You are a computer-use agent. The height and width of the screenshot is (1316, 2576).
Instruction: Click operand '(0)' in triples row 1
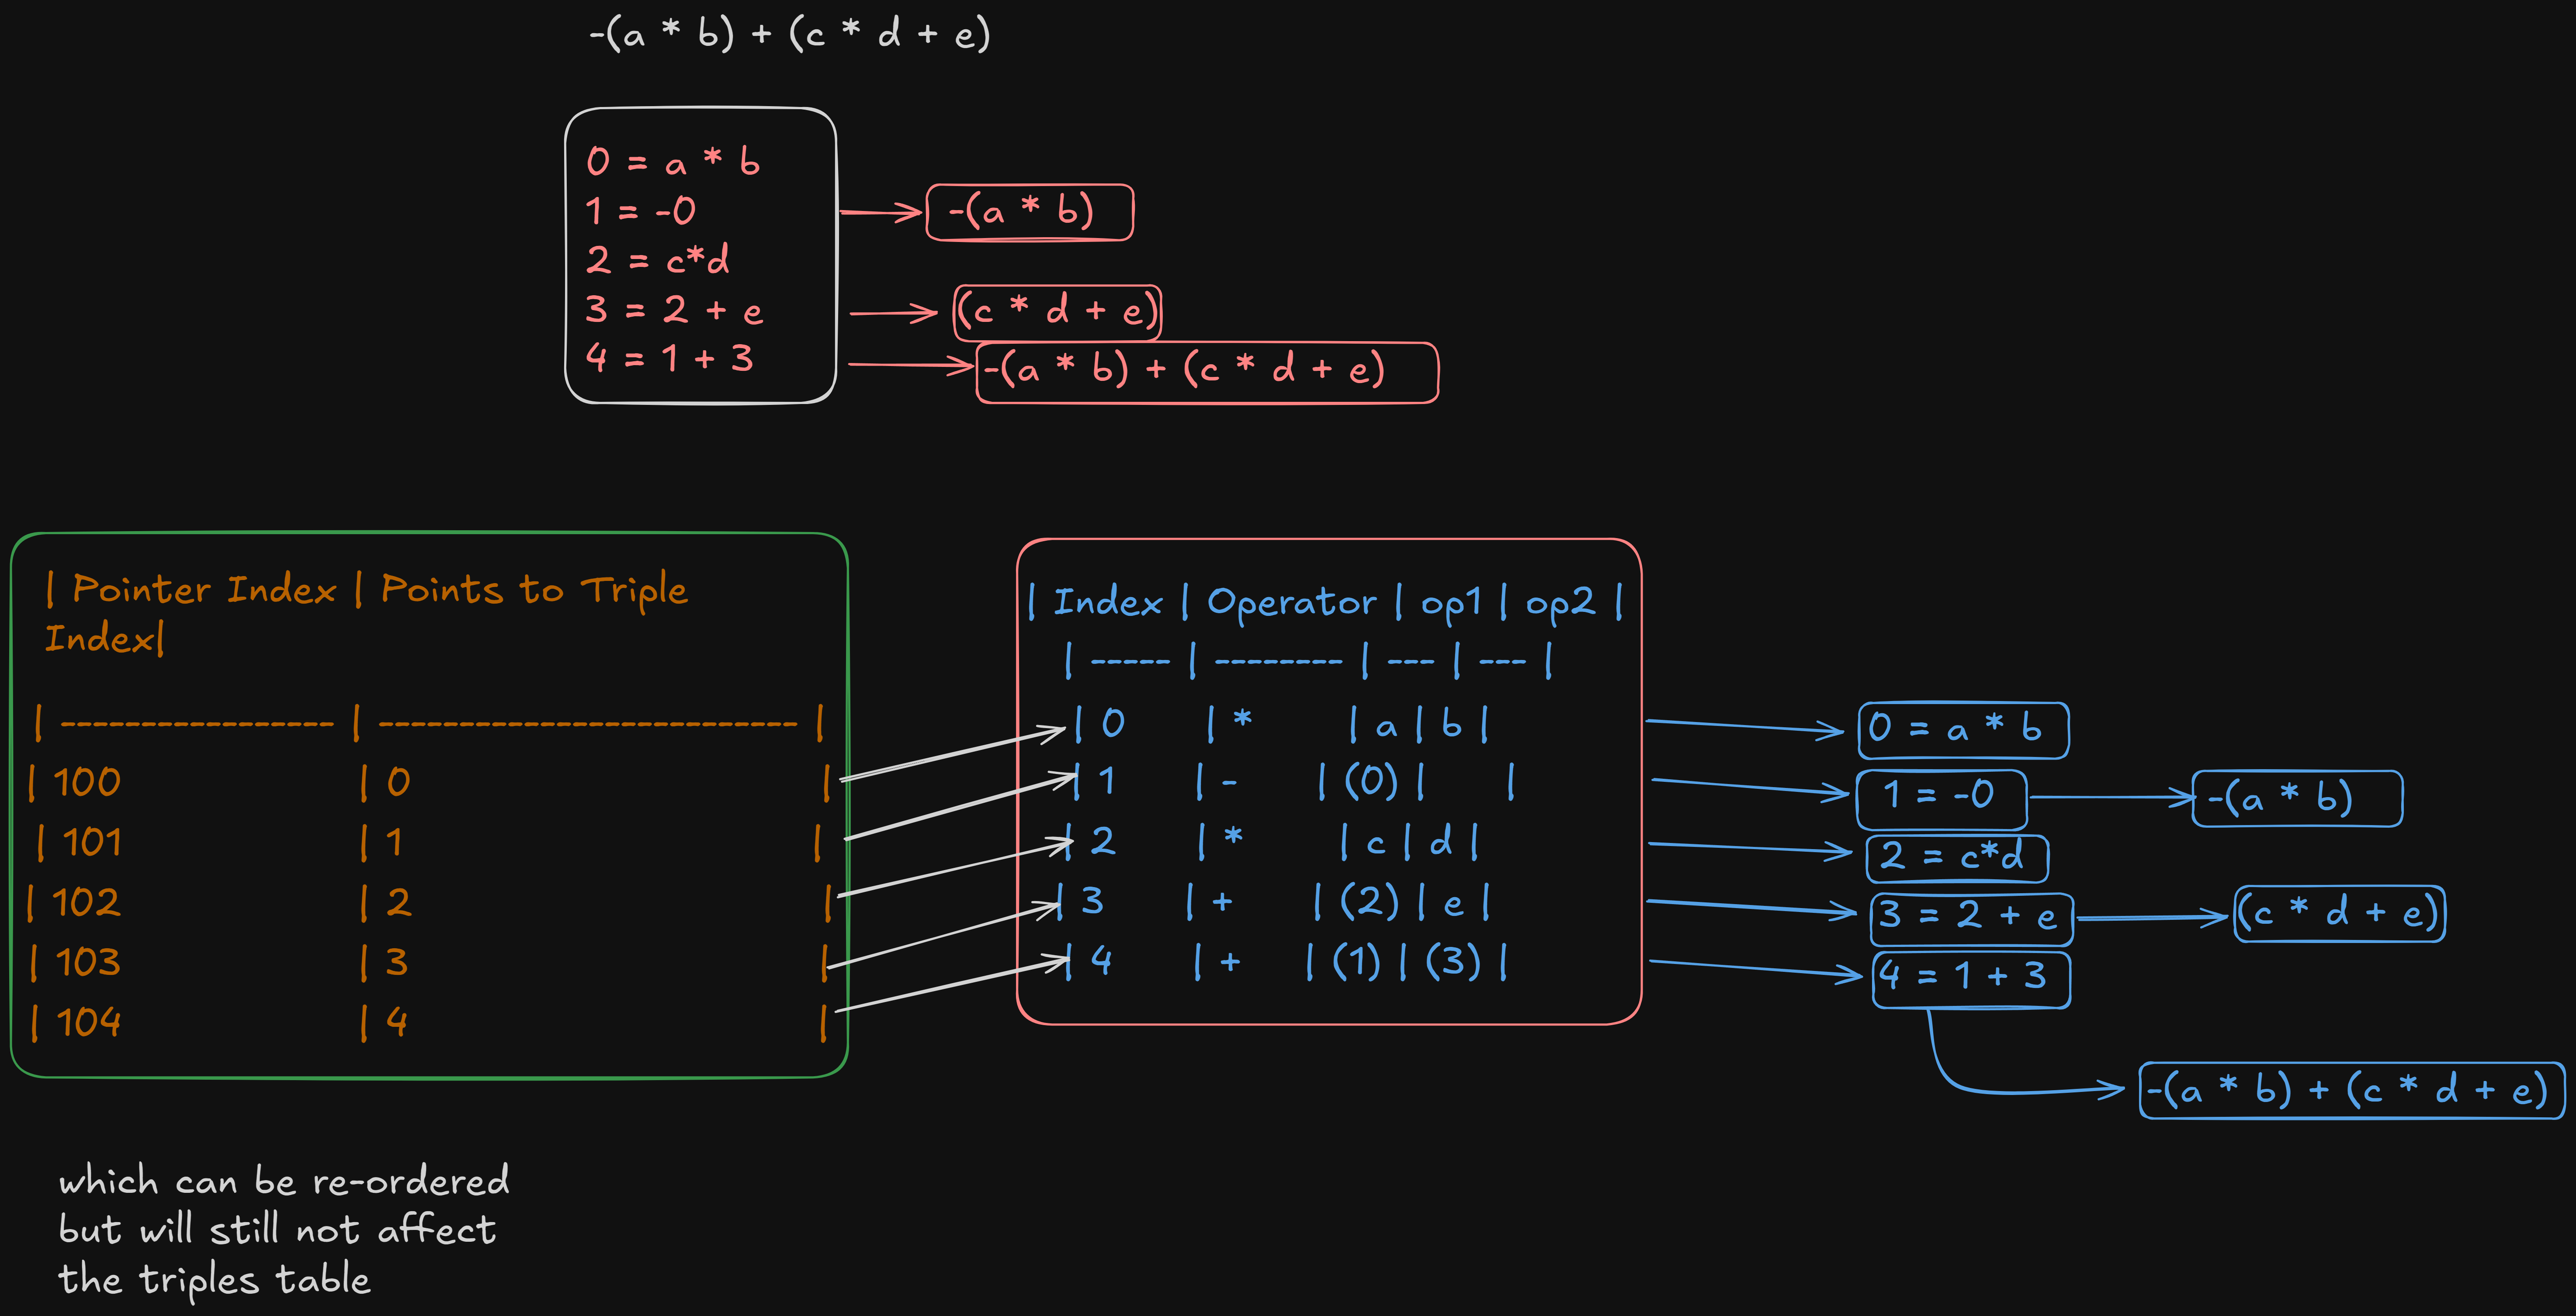pyautogui.click(x=1371, y=781)
